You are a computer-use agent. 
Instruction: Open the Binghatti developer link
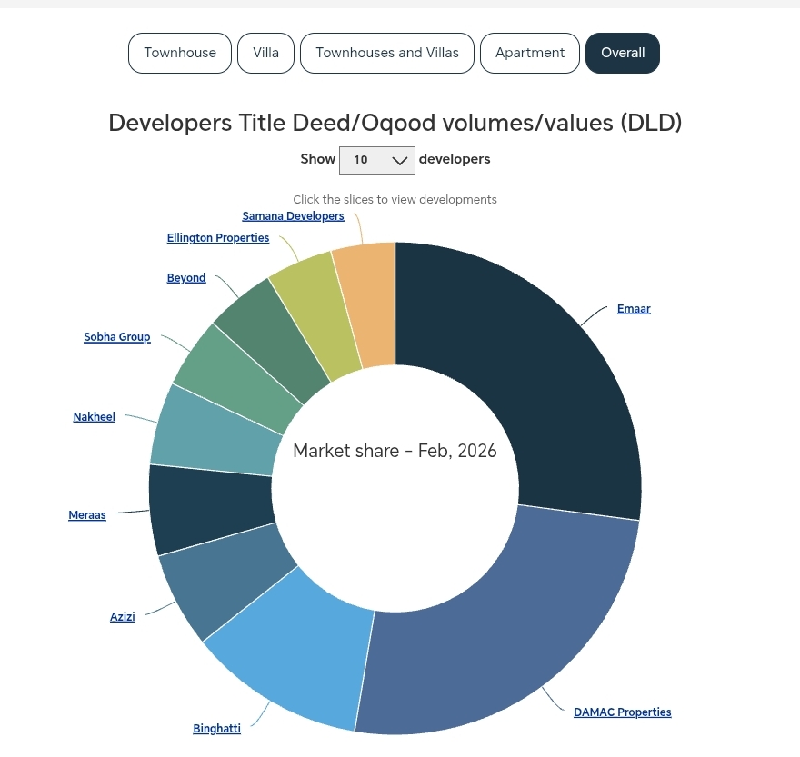coord(216,728)
